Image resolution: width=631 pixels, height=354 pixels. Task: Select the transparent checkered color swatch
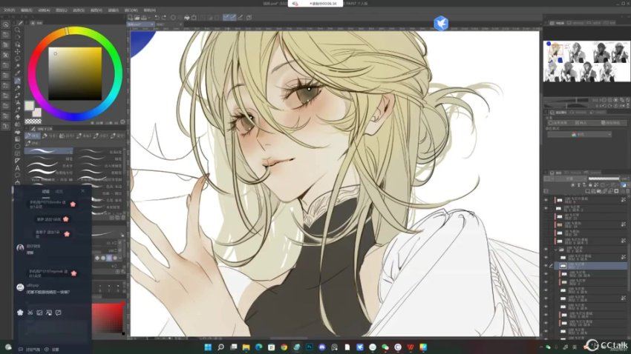tap(33, 121)
